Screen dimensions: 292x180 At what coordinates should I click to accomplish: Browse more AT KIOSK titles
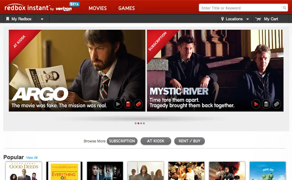coord(156,141)
